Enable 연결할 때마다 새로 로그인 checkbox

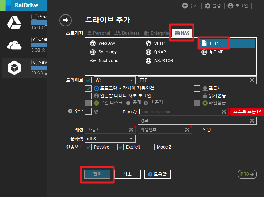pyautogui.click(x=88, y=96)
